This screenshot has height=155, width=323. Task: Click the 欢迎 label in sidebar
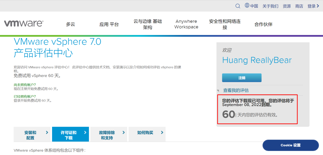click(x=227, y=50)
